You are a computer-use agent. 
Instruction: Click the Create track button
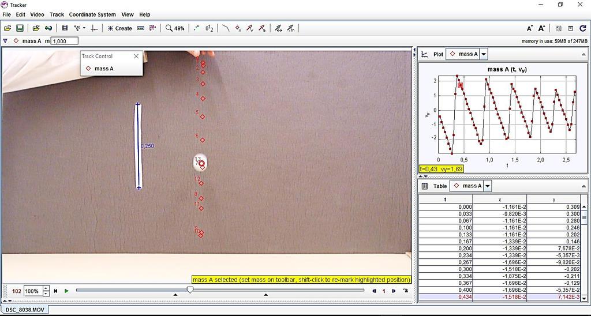(x=119, y=28)
